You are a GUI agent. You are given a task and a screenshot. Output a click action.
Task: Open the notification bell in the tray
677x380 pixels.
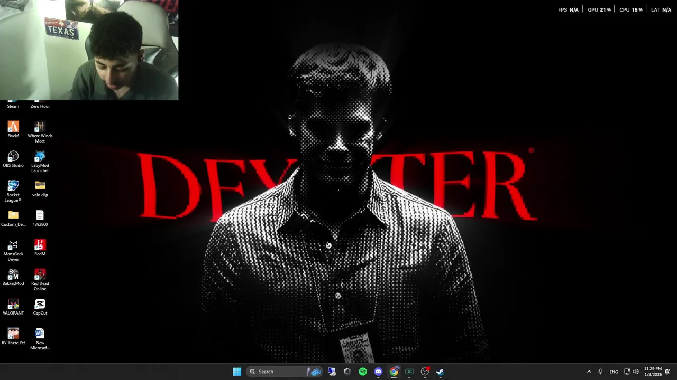tap(667, 372)
